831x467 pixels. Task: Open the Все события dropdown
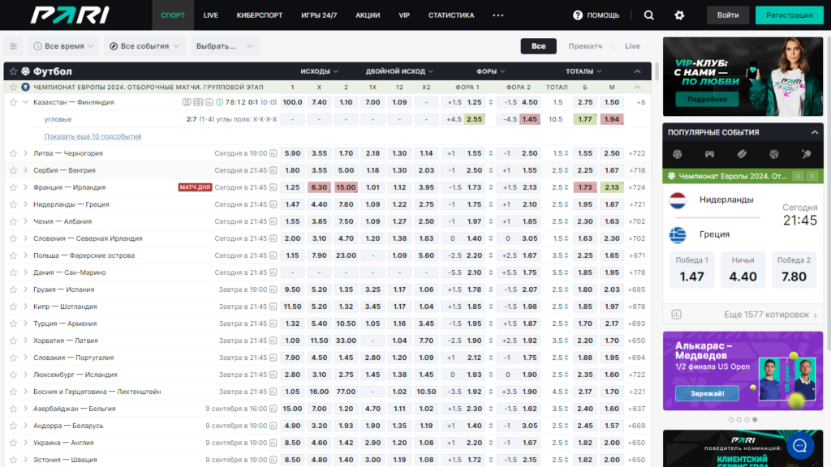pyautogui.click(x=144, y=46)
